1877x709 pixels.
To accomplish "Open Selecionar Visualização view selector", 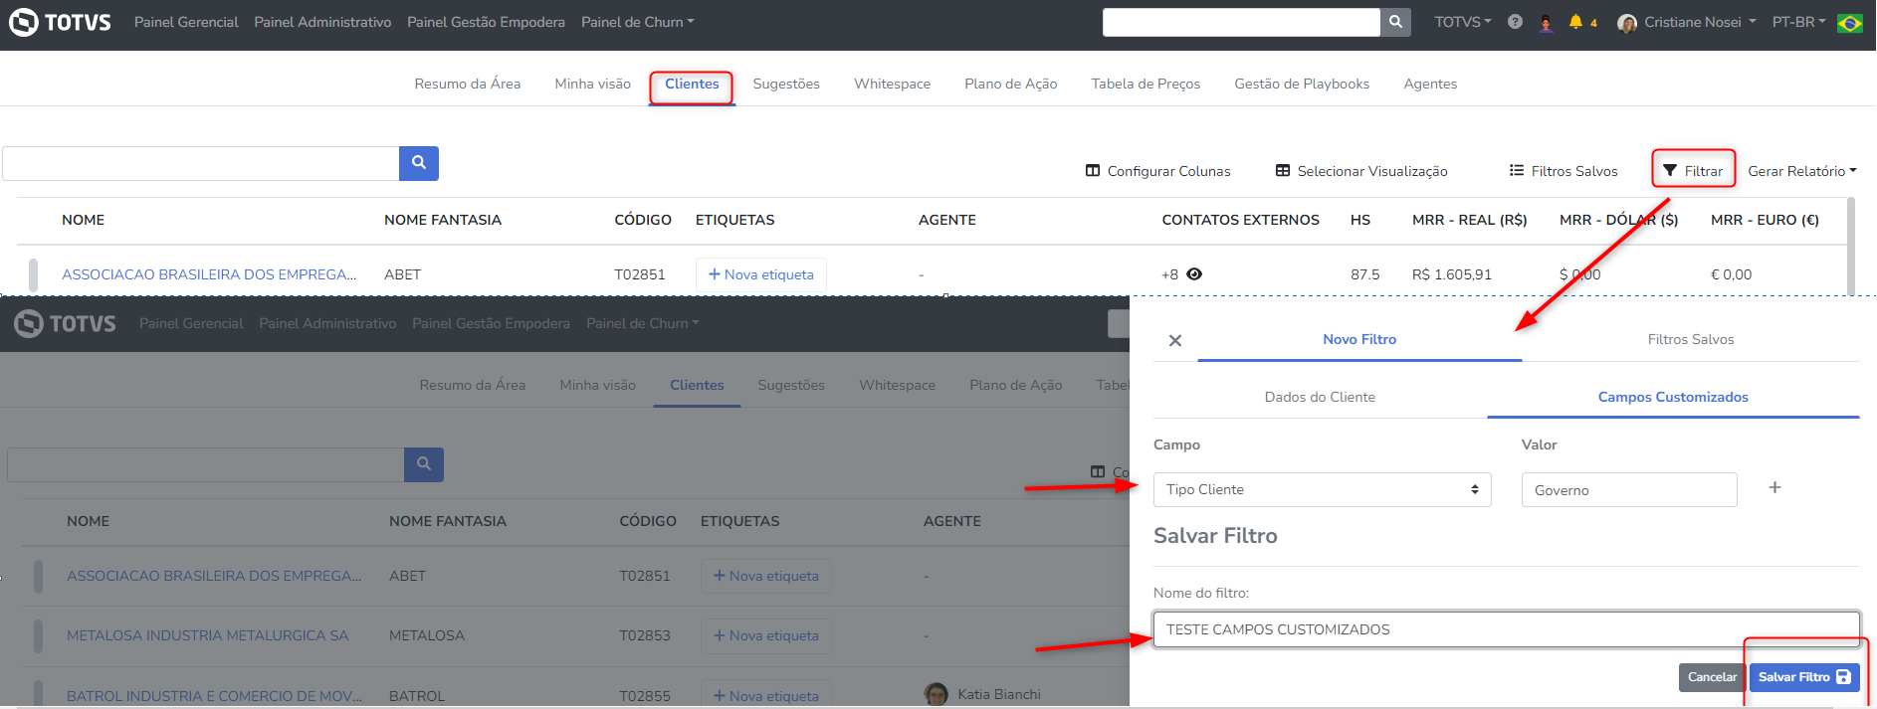I will click(1361, 171).
